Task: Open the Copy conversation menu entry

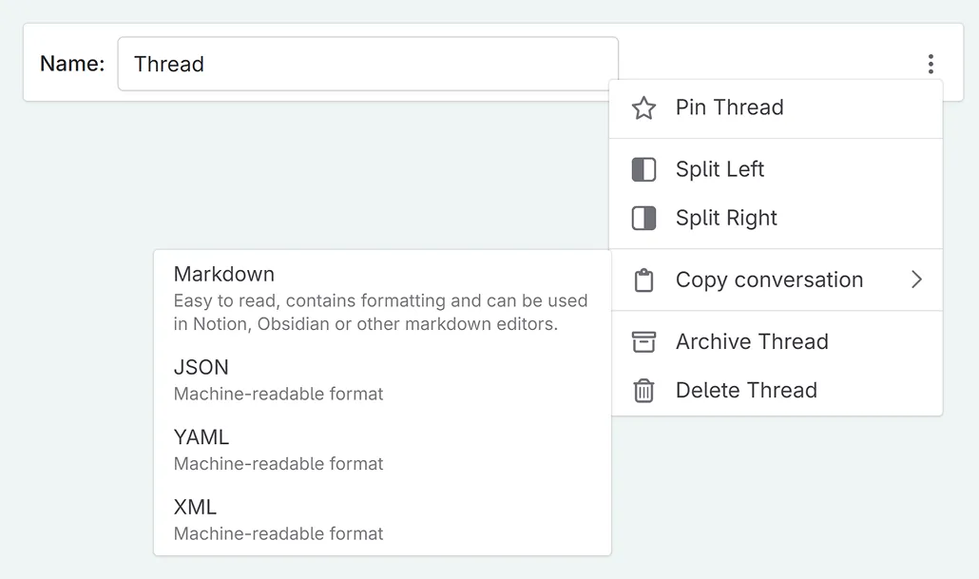Action: [769, 280]
